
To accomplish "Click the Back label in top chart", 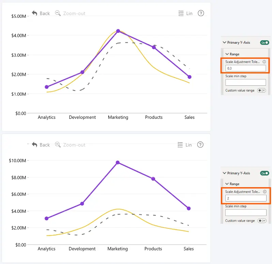I will pyautogui.click(x=45, y=13).
